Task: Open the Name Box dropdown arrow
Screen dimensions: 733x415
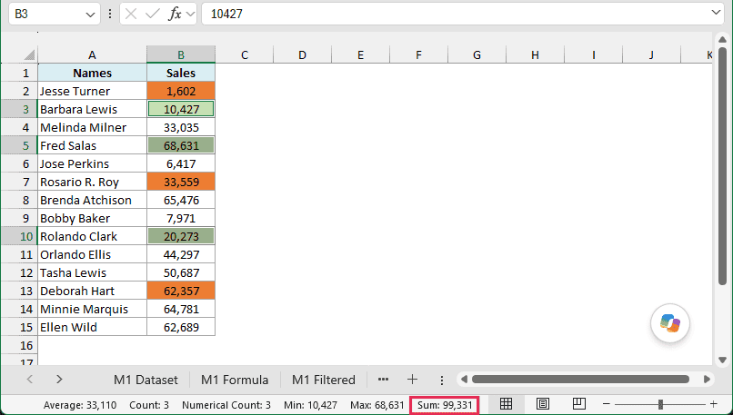Action: point(90,15)
